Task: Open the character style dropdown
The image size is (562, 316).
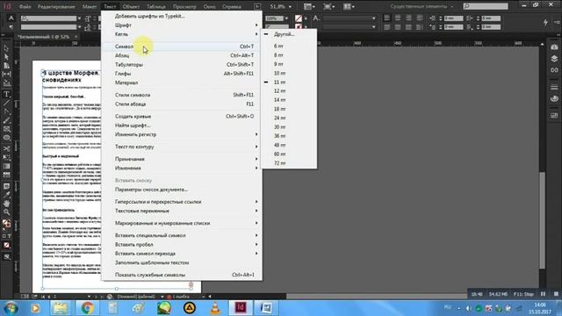Action: point(374,18)
